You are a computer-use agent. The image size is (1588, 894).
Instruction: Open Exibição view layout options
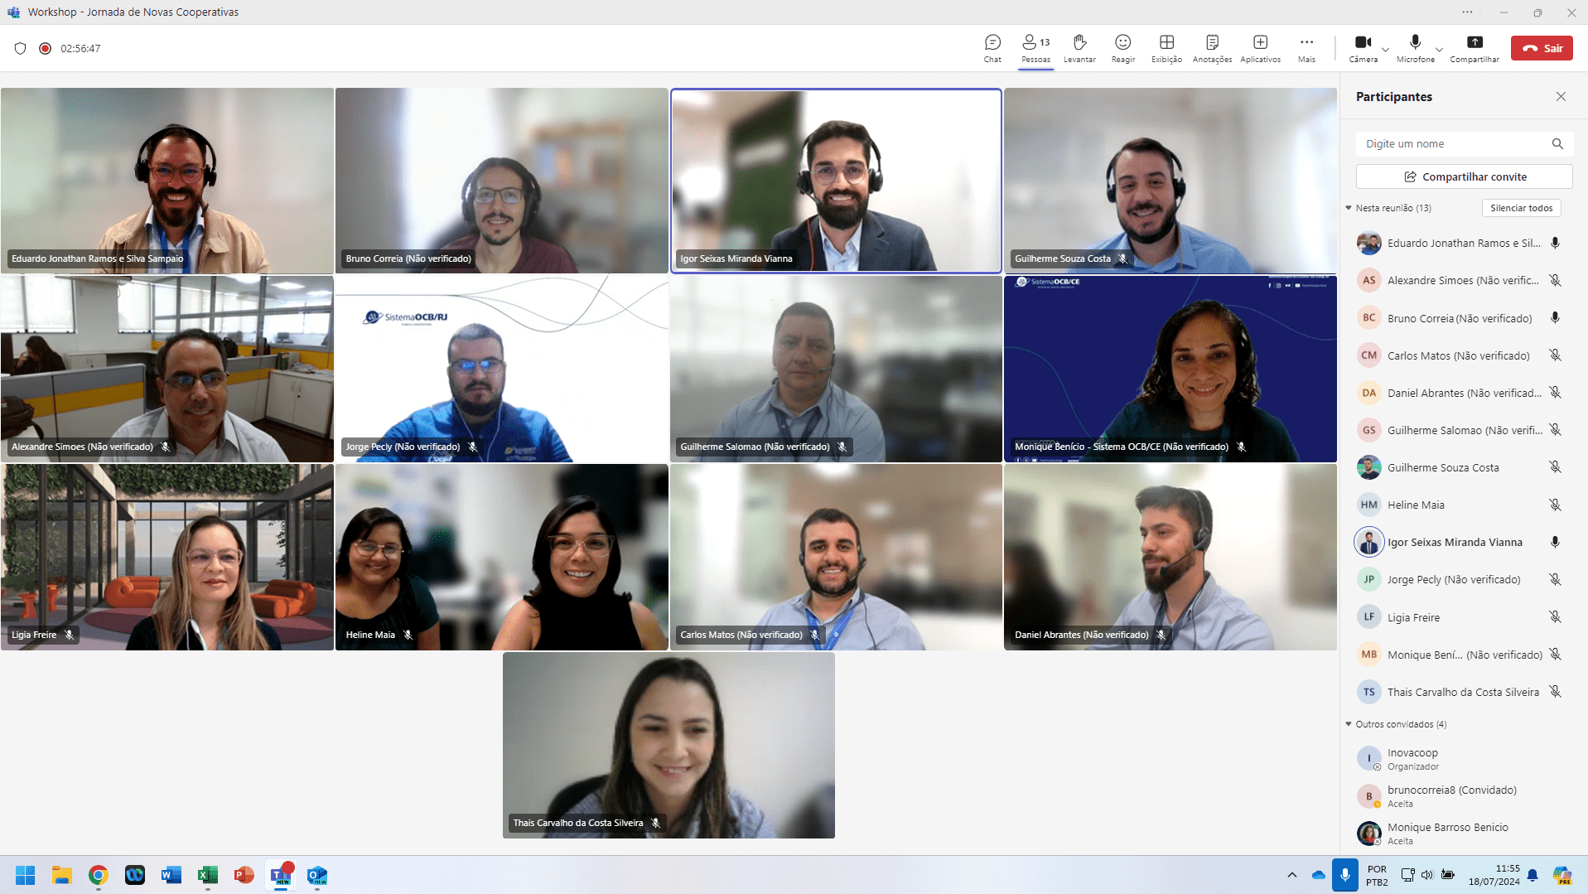coord(1166,48)
